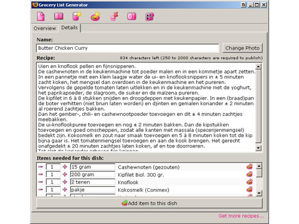Select the 'Kokosmelk (Conimex)' item text
This screenshot has height=224, width=299.
coord(143,190)
